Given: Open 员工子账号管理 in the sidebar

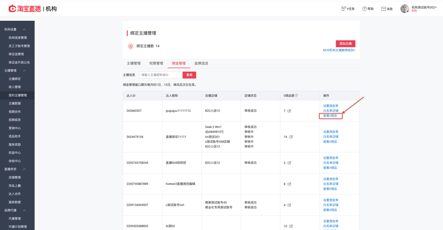Looking at the screenshot, I should [19, 46].
